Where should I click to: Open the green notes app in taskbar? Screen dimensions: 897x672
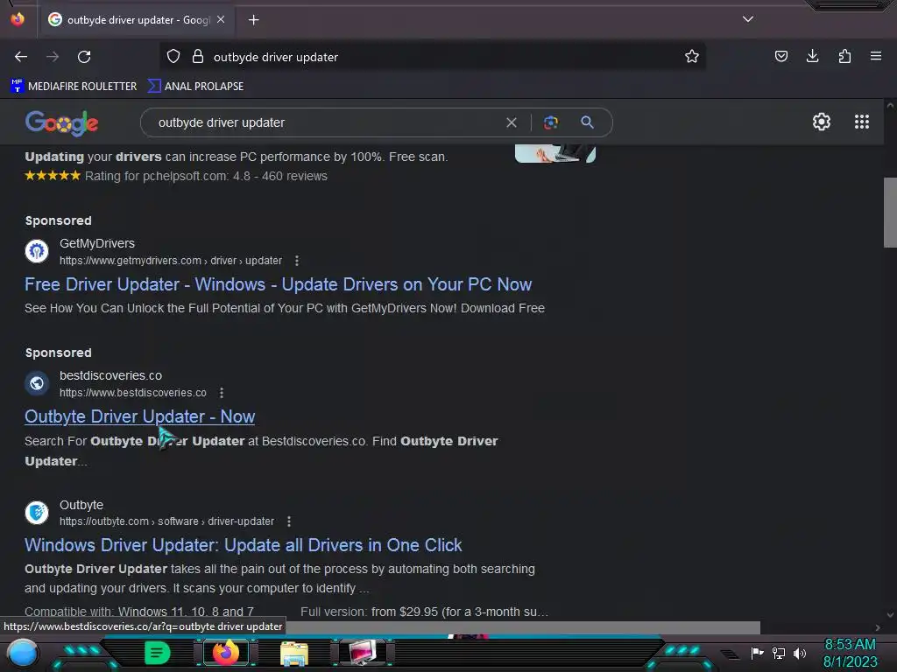pos(157,653)
